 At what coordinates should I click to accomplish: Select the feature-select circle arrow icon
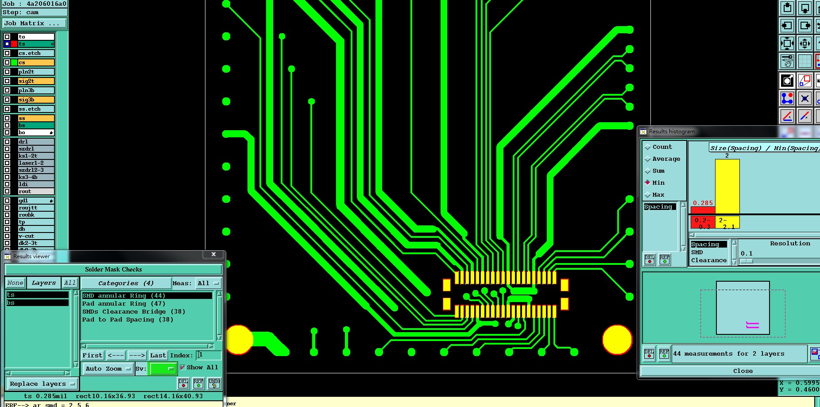click(x=787, y=81)
